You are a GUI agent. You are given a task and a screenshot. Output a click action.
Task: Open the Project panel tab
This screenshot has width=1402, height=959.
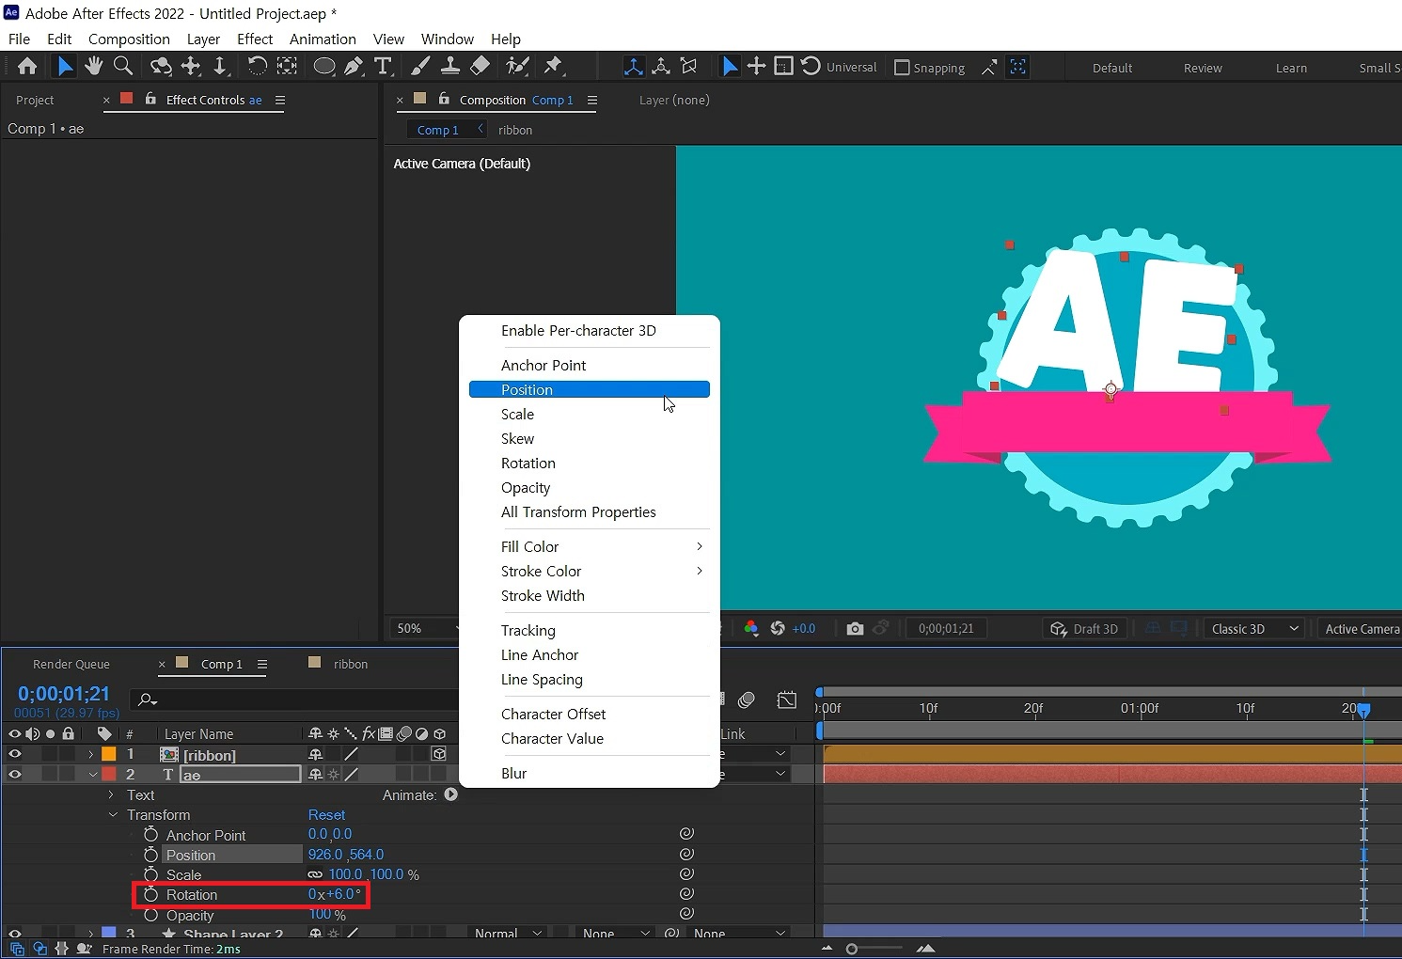tap(35, 100)
